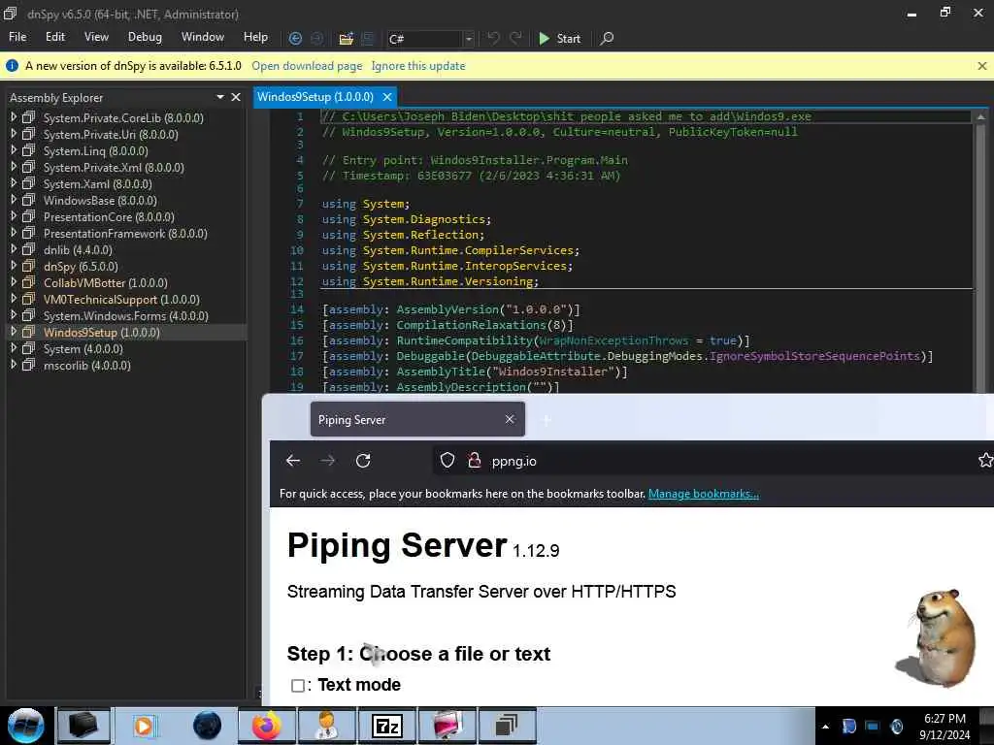Select PresentationFramework (8.0.0.0) assembly
This screenshot has width=994, height=745.
pos(125,233)
